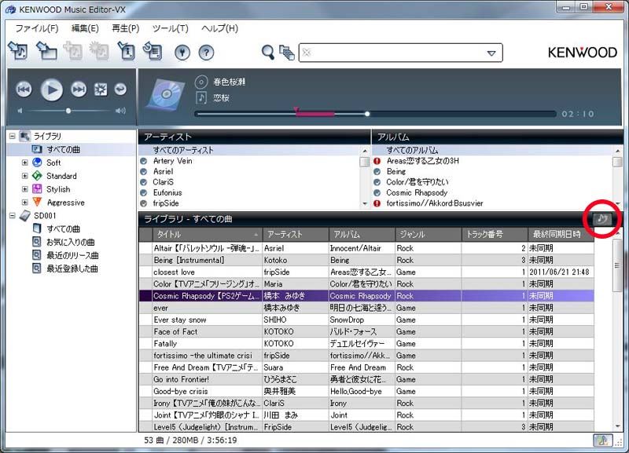The height and width of the screenshot is (453, 629).
Task: Select 最近のリリース曲 under SD001
Action: 72,255
